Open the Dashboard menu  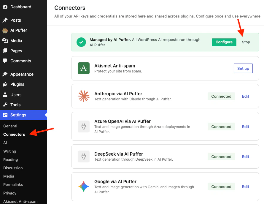(21, 7)
